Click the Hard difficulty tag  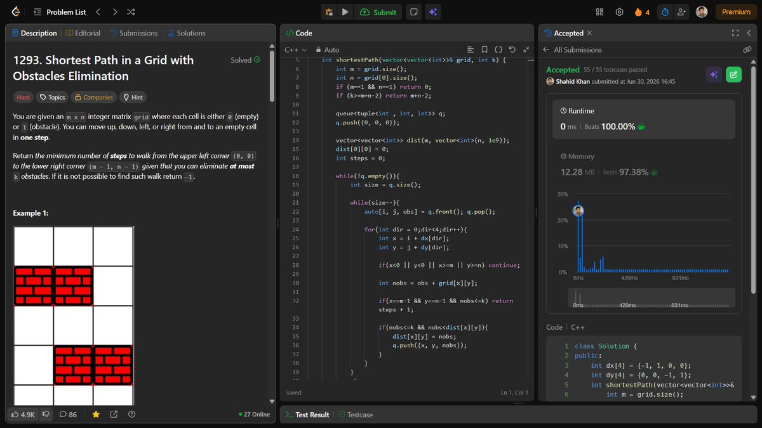[23, 97]
